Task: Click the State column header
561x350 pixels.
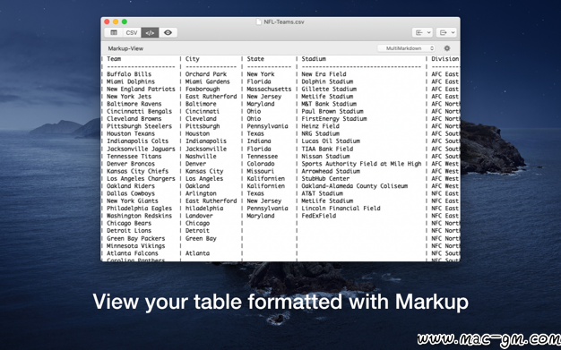Action: click(x=255, y=58)
